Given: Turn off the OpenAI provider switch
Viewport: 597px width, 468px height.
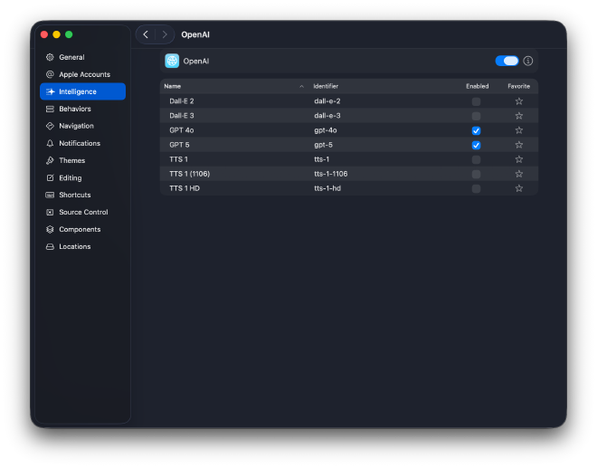Looking at the screenshot, I should pyautogui.click(x=507, y=61).
